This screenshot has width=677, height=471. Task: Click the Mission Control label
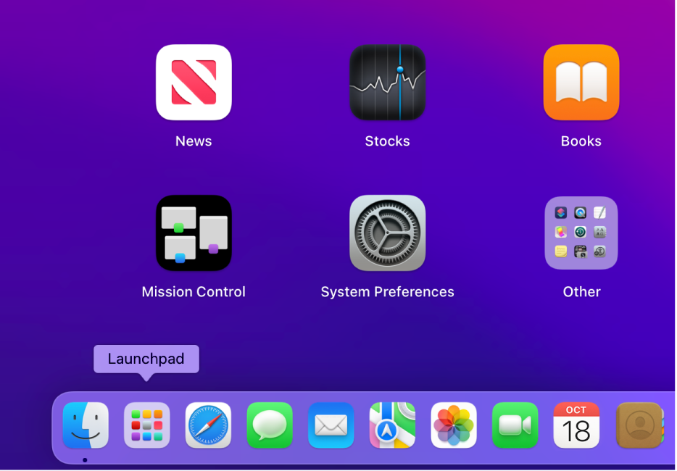tap(194, 292)
